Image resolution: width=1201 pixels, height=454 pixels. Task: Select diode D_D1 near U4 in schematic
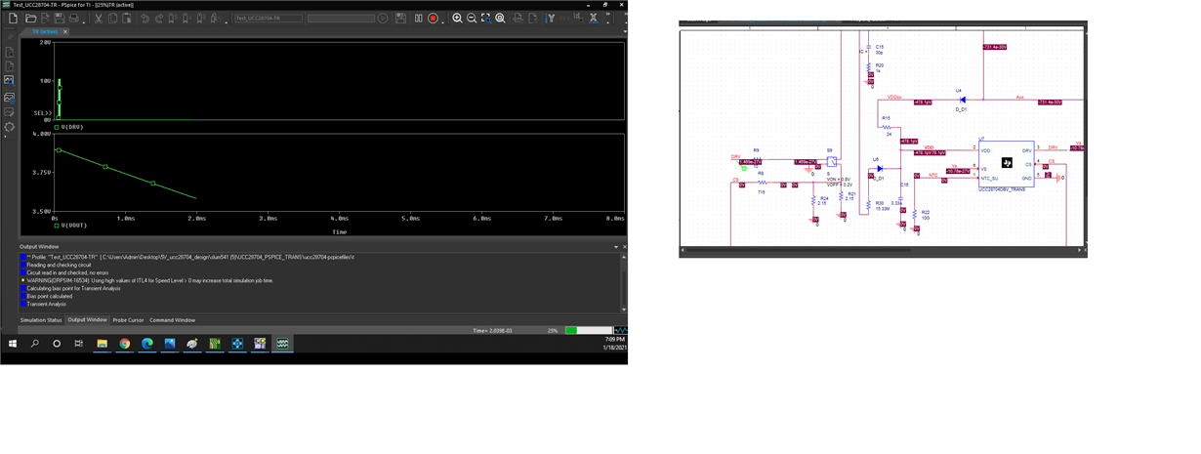click(962, 100)
